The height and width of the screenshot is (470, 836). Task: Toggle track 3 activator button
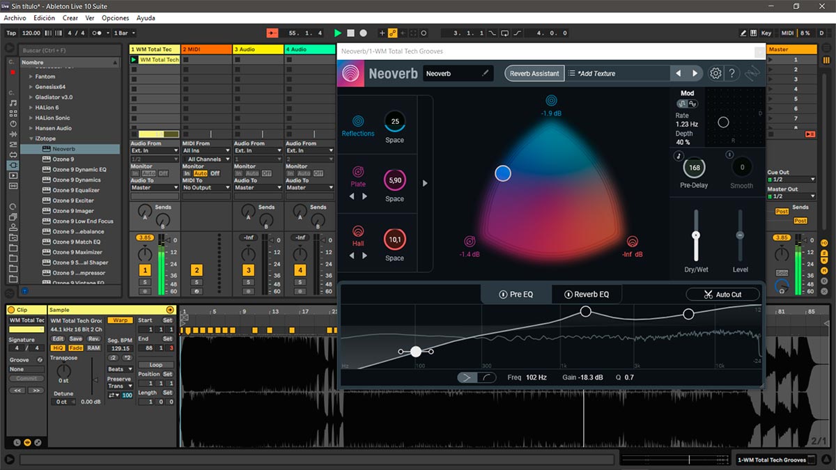coord(248,269)
